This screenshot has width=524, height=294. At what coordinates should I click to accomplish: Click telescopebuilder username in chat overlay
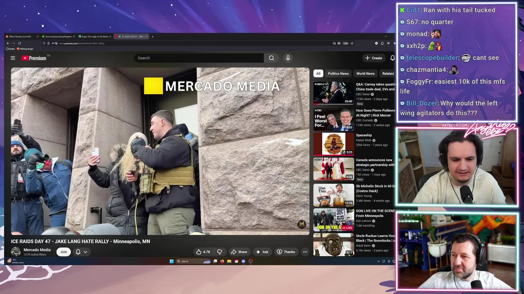[x=432, y=58]
